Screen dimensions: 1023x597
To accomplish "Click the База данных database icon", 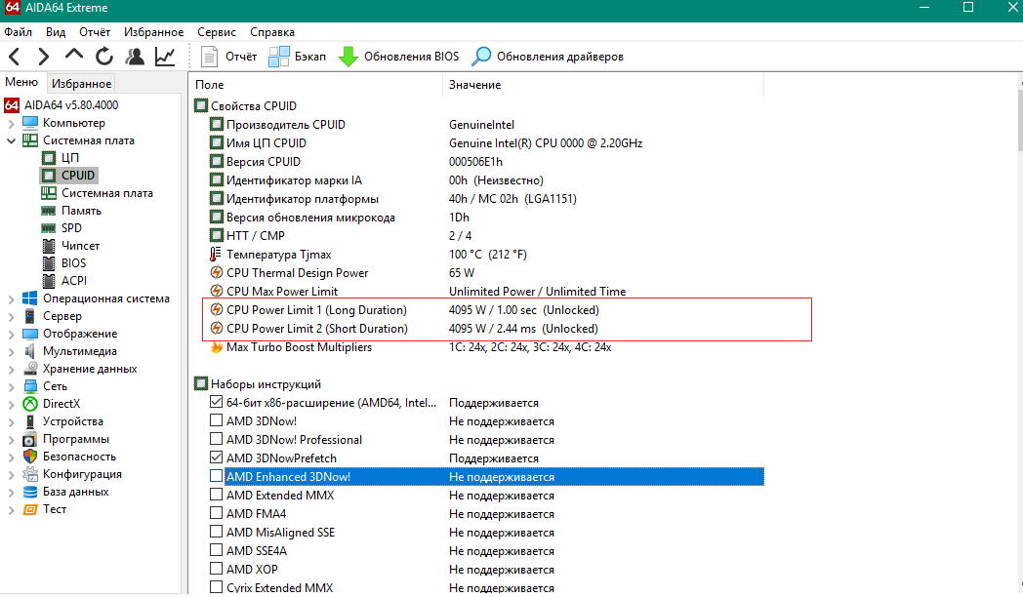I will [x=30, y=492].
